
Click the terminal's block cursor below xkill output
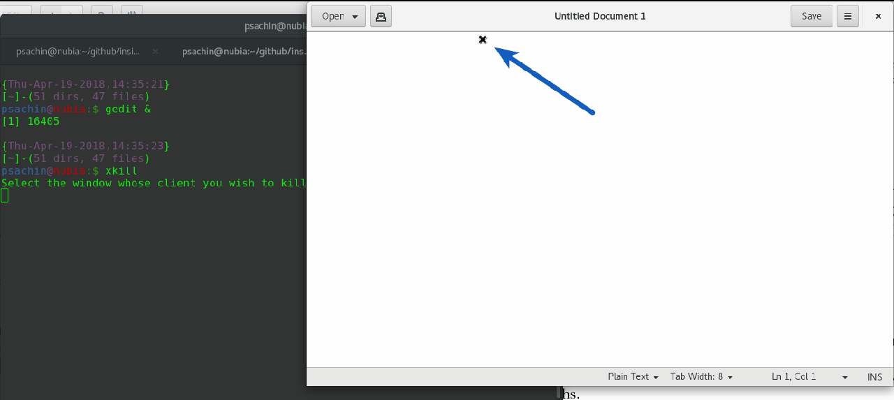(x=5, y=195)
